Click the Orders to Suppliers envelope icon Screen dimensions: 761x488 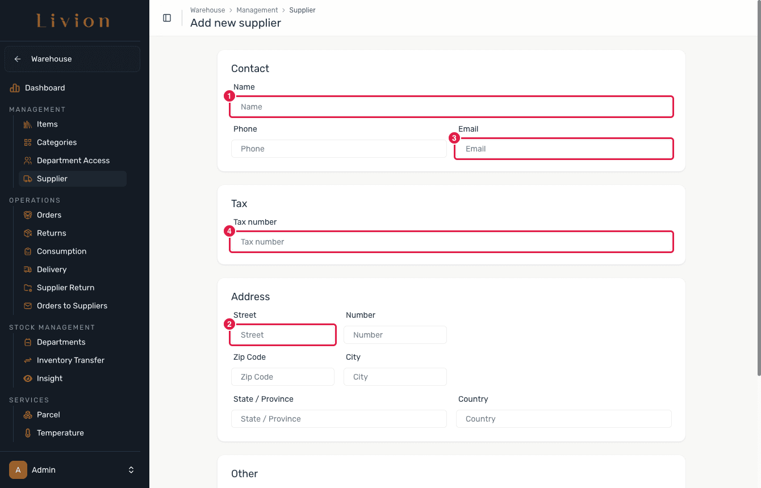click(x=27, y=306)
